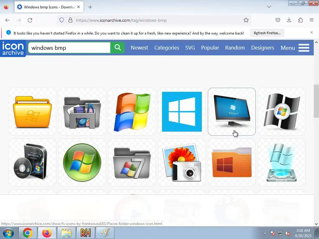Image resolution: width=319 pixels, height=239 pixels.
Task: Click the muted volume tray icon
Action: (288, 233)
